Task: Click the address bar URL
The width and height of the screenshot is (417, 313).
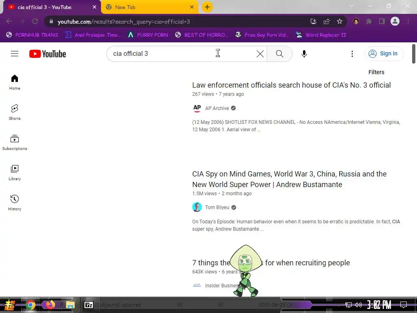Action: (x=124, y=22)
